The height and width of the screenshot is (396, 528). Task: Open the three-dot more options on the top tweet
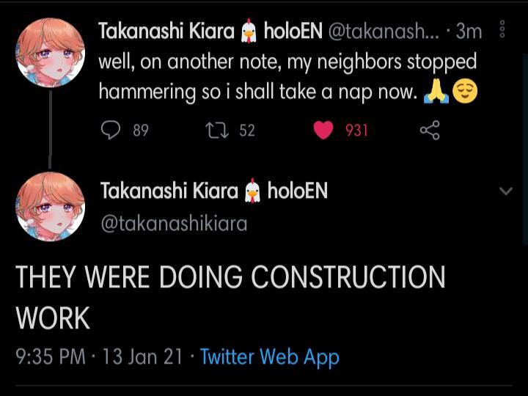tap(502, 29)
